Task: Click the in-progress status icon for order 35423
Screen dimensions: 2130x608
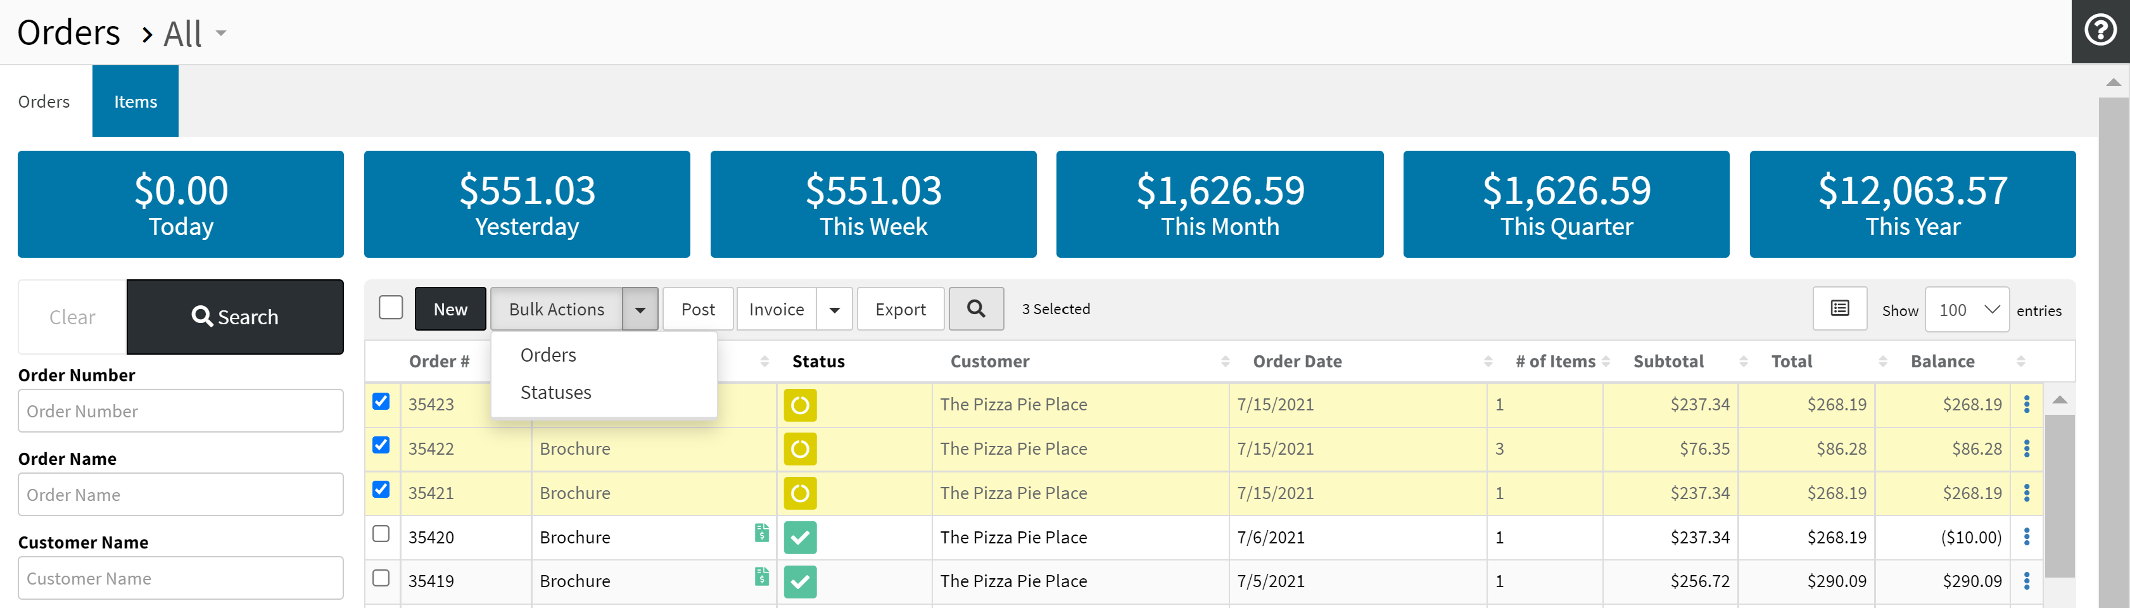Action: point(799,405)
